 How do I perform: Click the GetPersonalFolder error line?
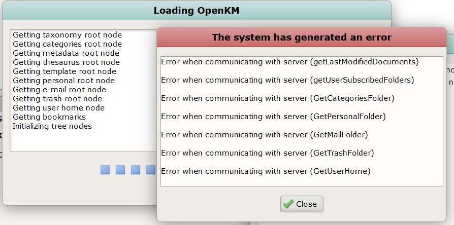click(273, 117)
